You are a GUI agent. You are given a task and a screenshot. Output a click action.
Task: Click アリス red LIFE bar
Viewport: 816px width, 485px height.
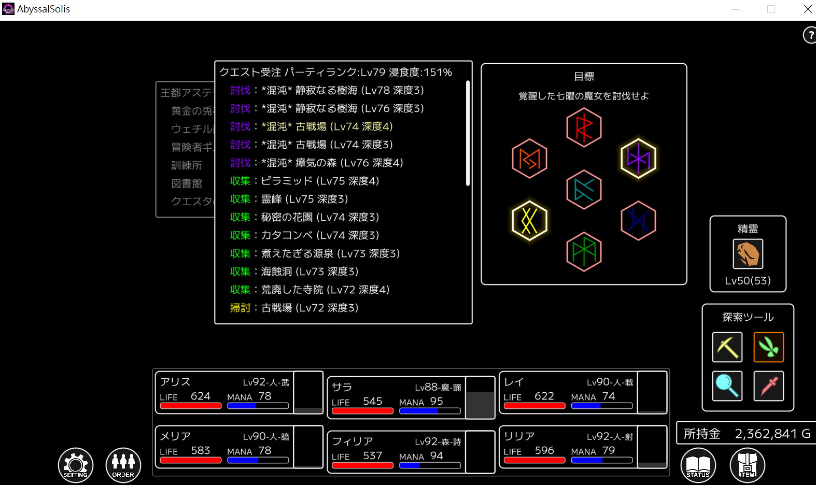pyautogui.click(x=191, y=406)
